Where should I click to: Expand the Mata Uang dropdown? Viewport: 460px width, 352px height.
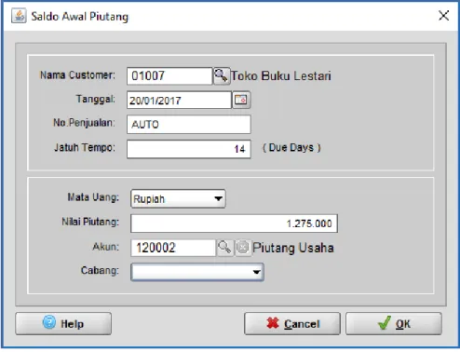point(178,198)
